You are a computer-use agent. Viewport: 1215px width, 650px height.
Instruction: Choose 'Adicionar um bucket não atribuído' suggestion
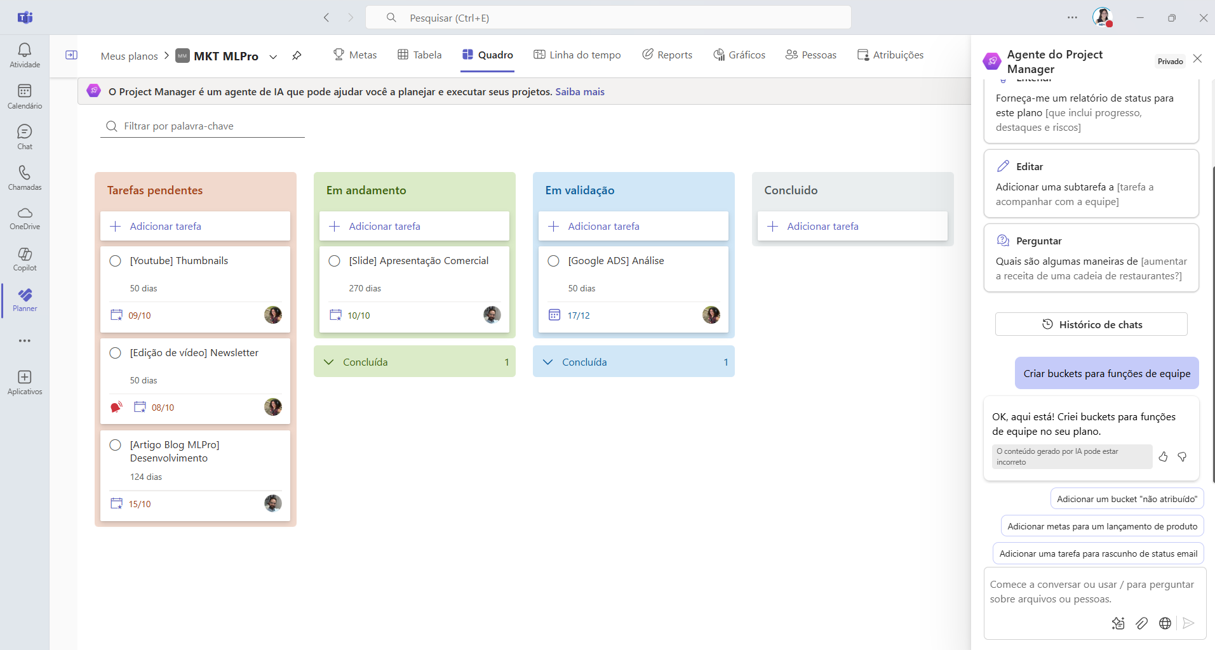1127,499
